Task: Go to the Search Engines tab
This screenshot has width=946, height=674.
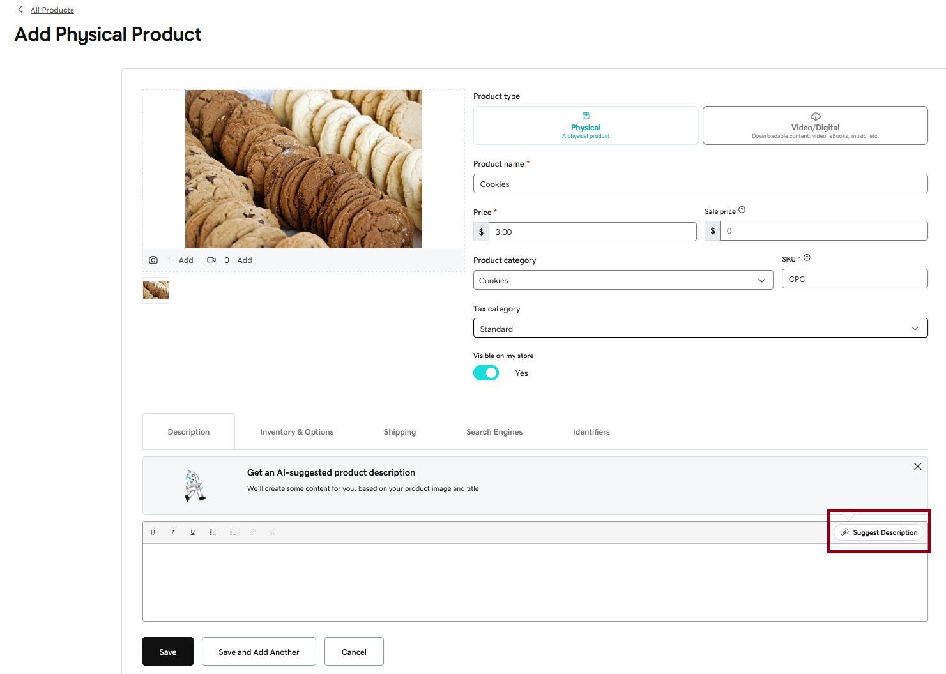Action: pyautogui.click(x=494, y=432)
